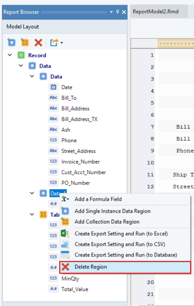Collapse the nested Data region under Data
Viewport: 194px width, 306px height.
32,76
